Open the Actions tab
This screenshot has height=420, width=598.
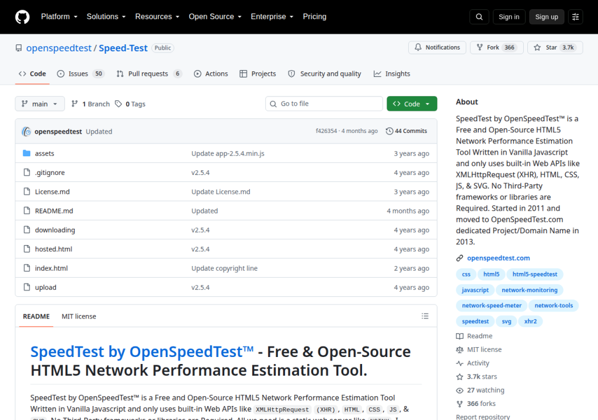(211, 73)
